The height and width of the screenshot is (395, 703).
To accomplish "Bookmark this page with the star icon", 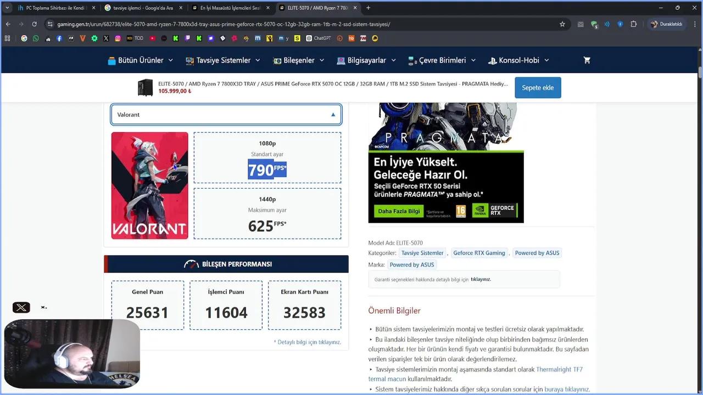I will (562, 24).
